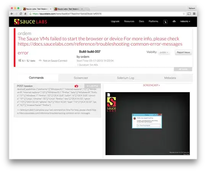Switch to the second Sauce Labs browser tab

68,9
